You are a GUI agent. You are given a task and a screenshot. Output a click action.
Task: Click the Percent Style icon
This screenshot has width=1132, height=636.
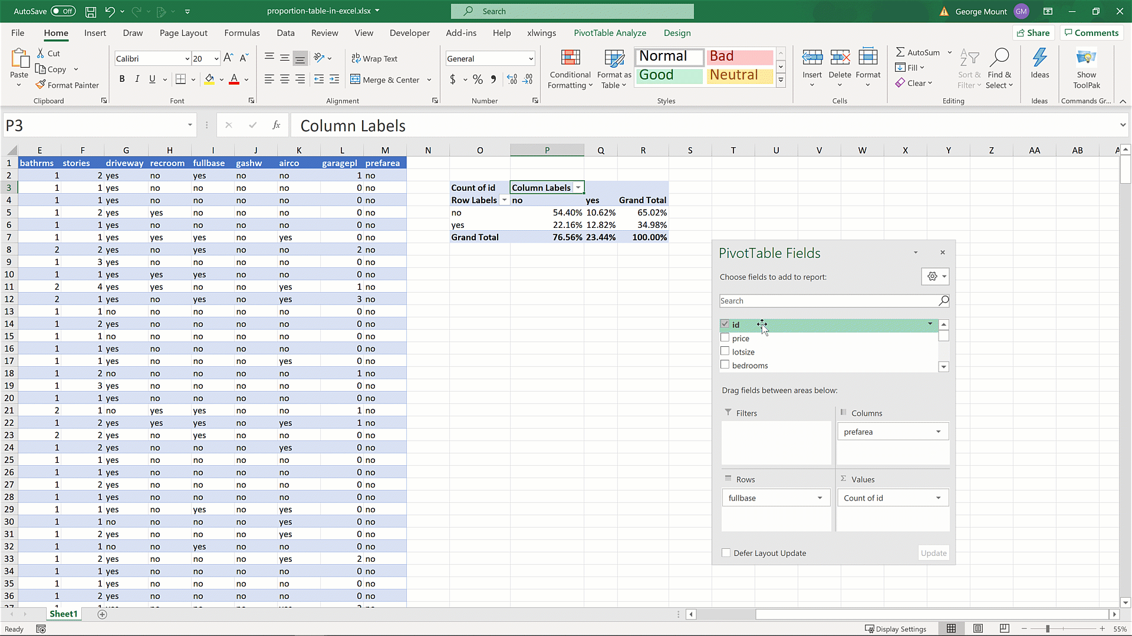click(x=478, y=79)
